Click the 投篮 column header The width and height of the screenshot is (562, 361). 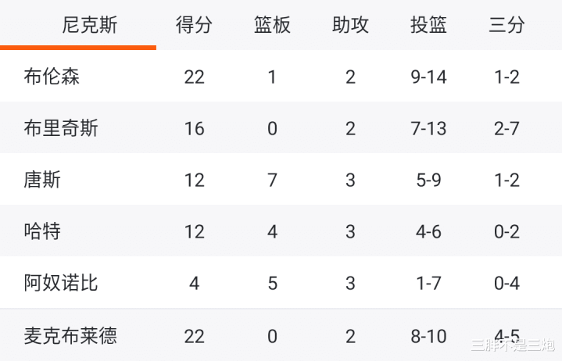428,25
